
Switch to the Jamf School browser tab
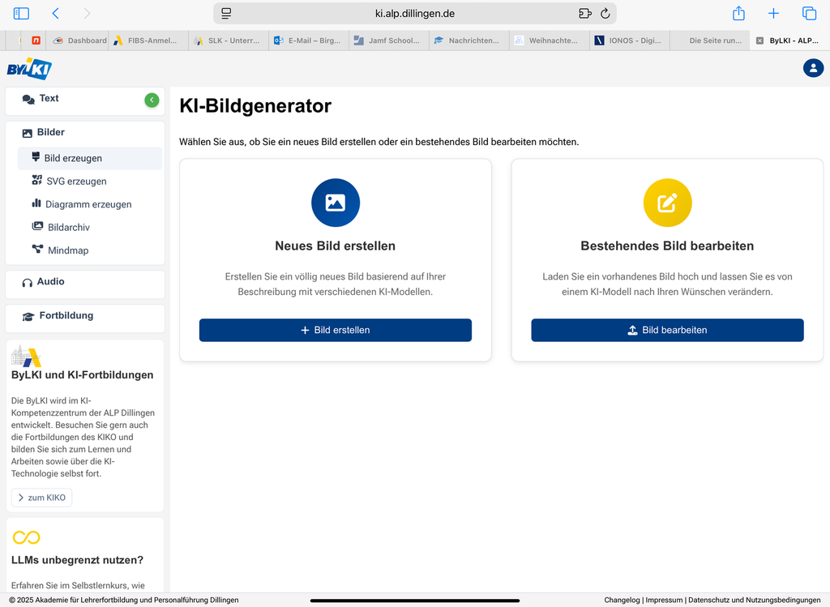coord(389,41)
